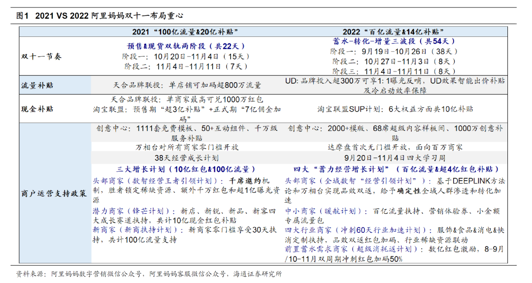The image size is (532, 283).
Task: Click text '专属流量包'
Action: 304,220
